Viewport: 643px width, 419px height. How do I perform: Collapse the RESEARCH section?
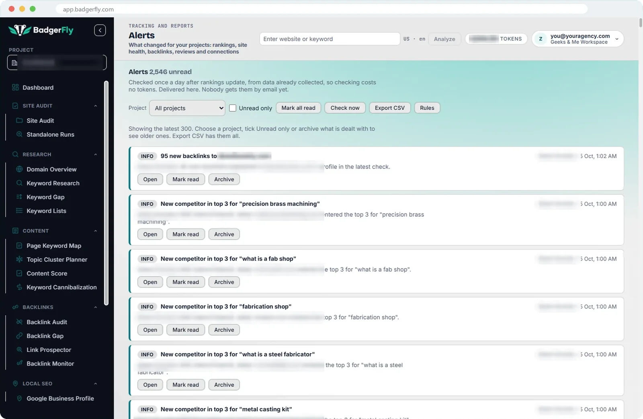click(x=96, y=154)
